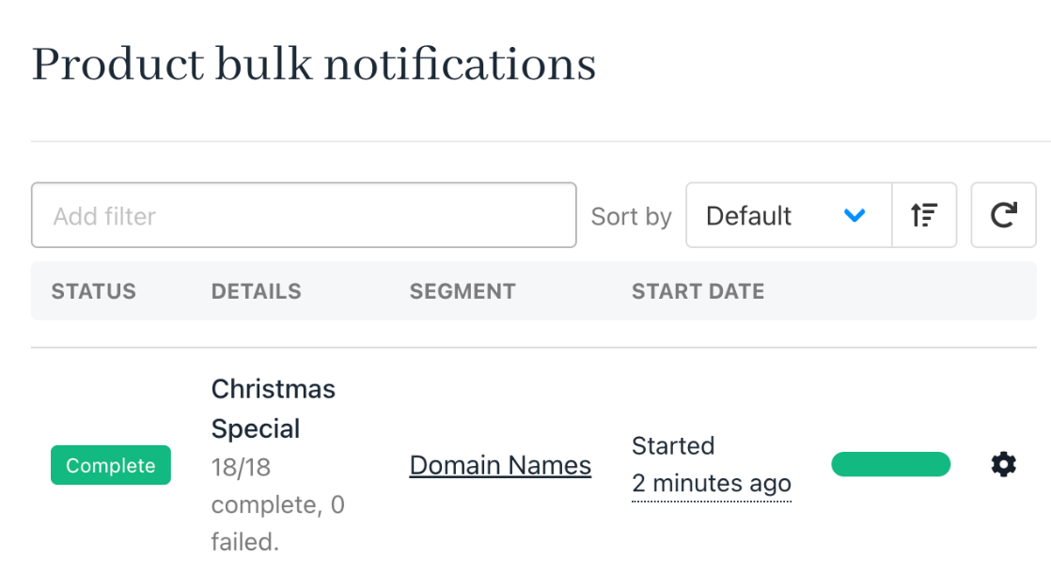Image resolution: width=1051 pixels, height=573 pixels.
Task: Click the Default text in sort selector
Action: pyautogui.click(x=748, y=215)
